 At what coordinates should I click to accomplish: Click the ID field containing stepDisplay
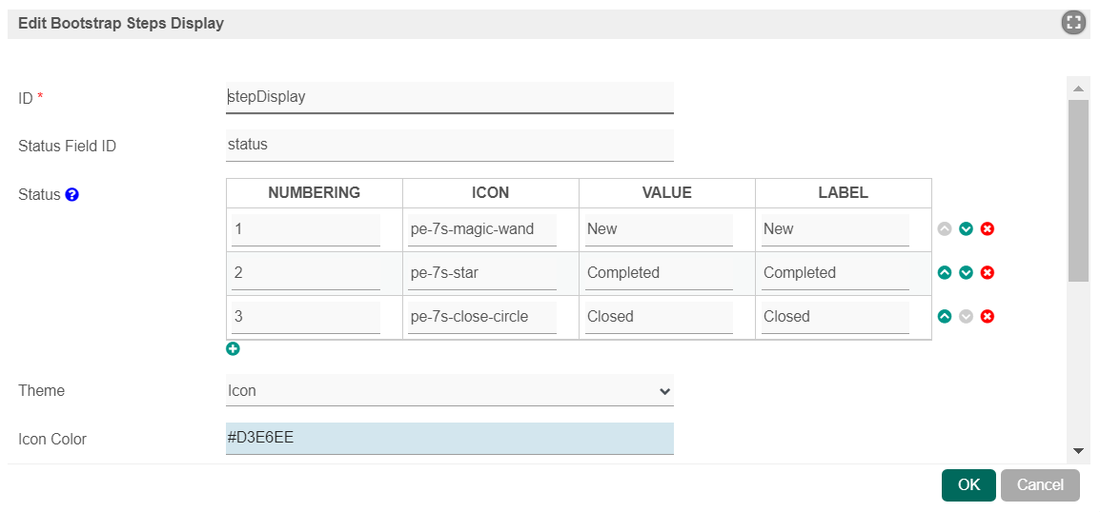(449, 97)
